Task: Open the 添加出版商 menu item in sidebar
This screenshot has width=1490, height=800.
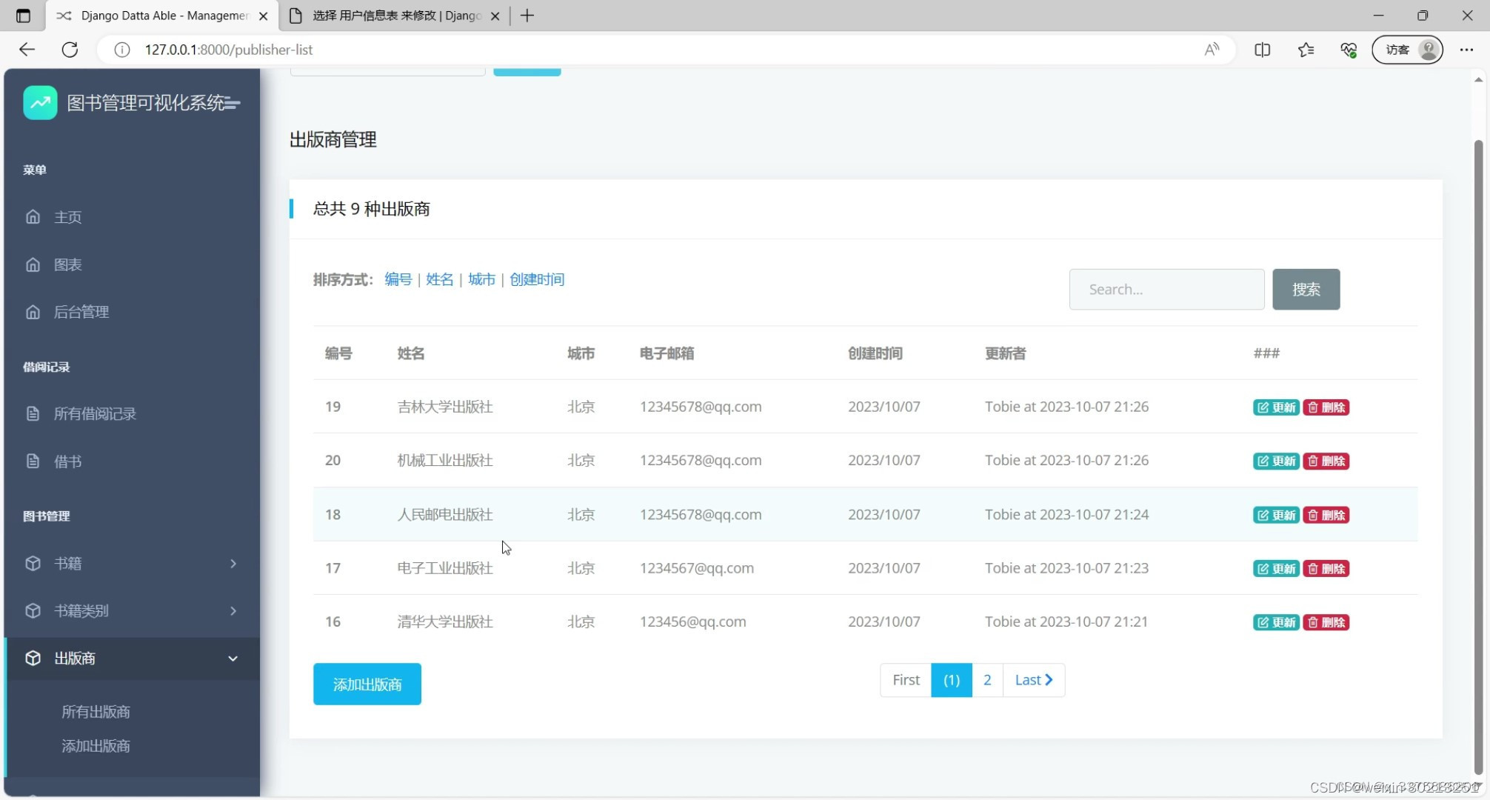Action: (x=95, y=746)
